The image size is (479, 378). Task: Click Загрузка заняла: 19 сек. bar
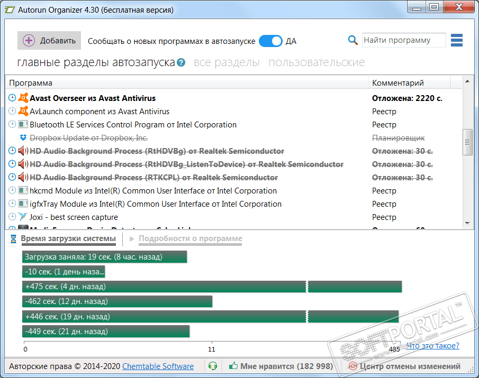(104, 257)
